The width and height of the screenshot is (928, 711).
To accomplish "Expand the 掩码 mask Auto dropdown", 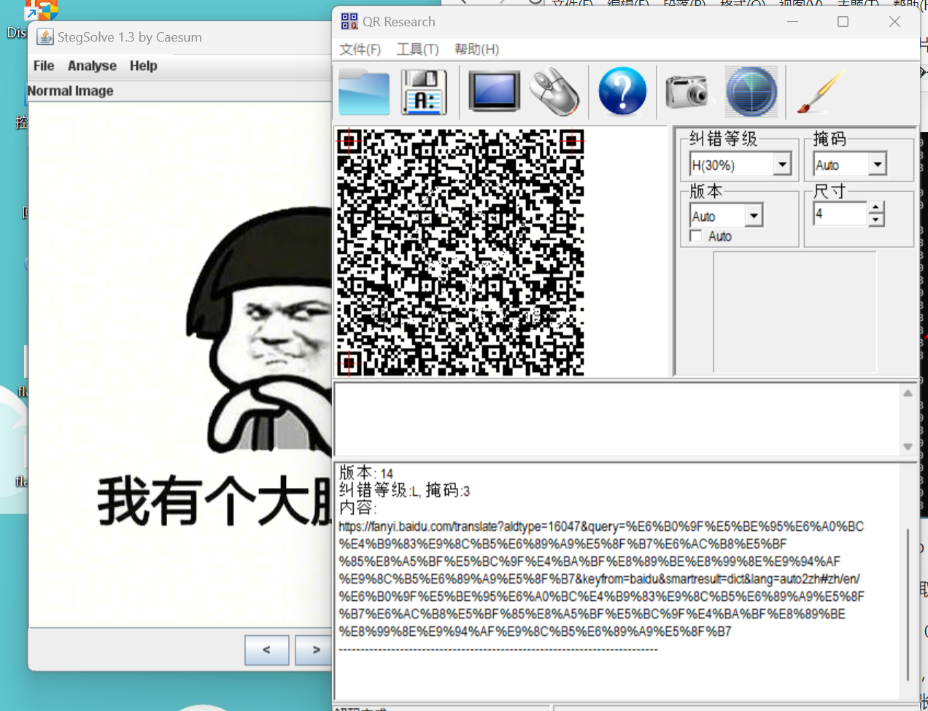I will (878, 165).
